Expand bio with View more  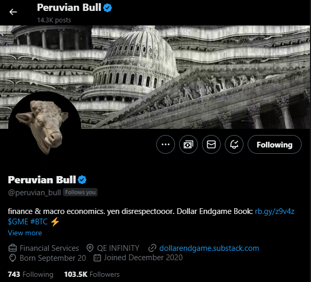(x=25, y=233)
